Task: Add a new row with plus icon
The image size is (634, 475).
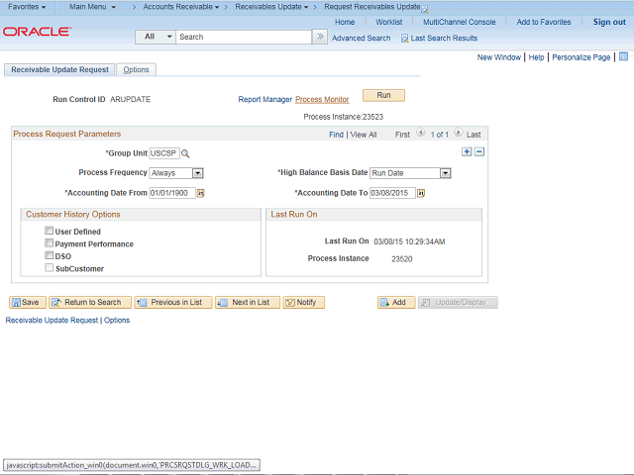Action: pyautogui.click(x=467, y=151)
